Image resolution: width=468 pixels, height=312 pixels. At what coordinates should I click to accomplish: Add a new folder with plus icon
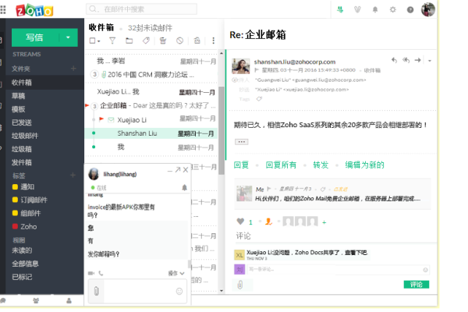click(x=73, y=69)
